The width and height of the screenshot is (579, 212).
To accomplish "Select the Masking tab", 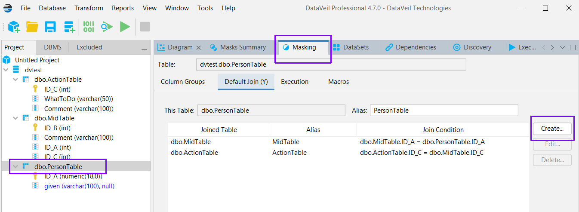I will [x=304, y=47].
